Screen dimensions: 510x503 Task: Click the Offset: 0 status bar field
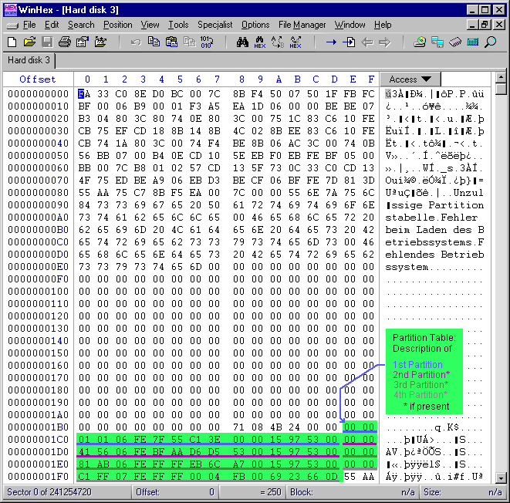[176, 492]
